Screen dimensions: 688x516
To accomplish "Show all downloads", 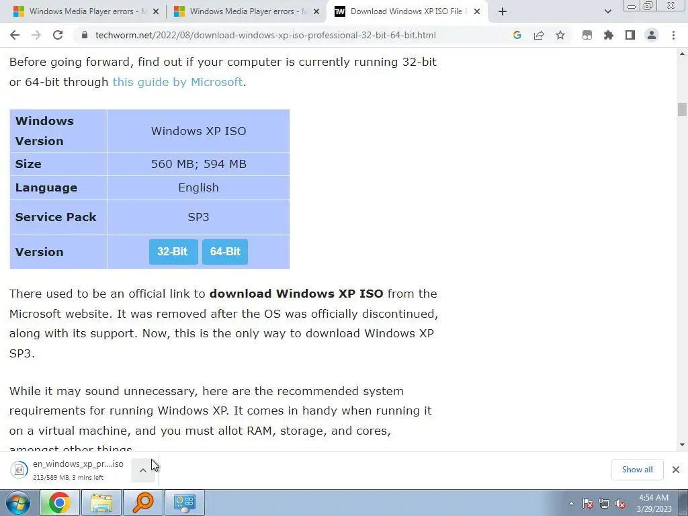I will coord(637,470).
